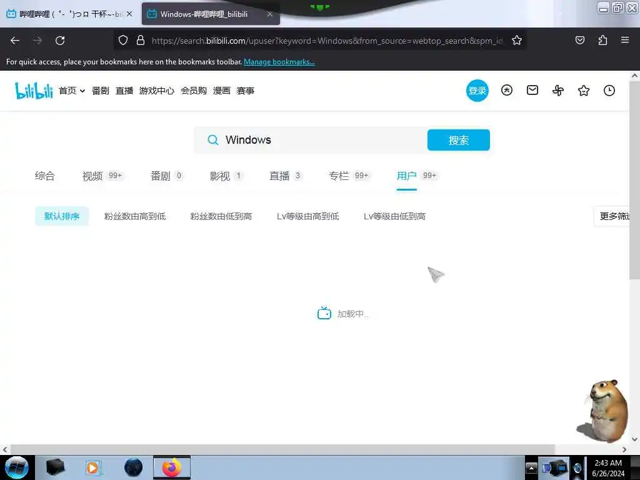This screenshot has height=480, width=640.
Task: Close the 哔哩哔哩 干杯 browser tab
Action: click(129, 14)
